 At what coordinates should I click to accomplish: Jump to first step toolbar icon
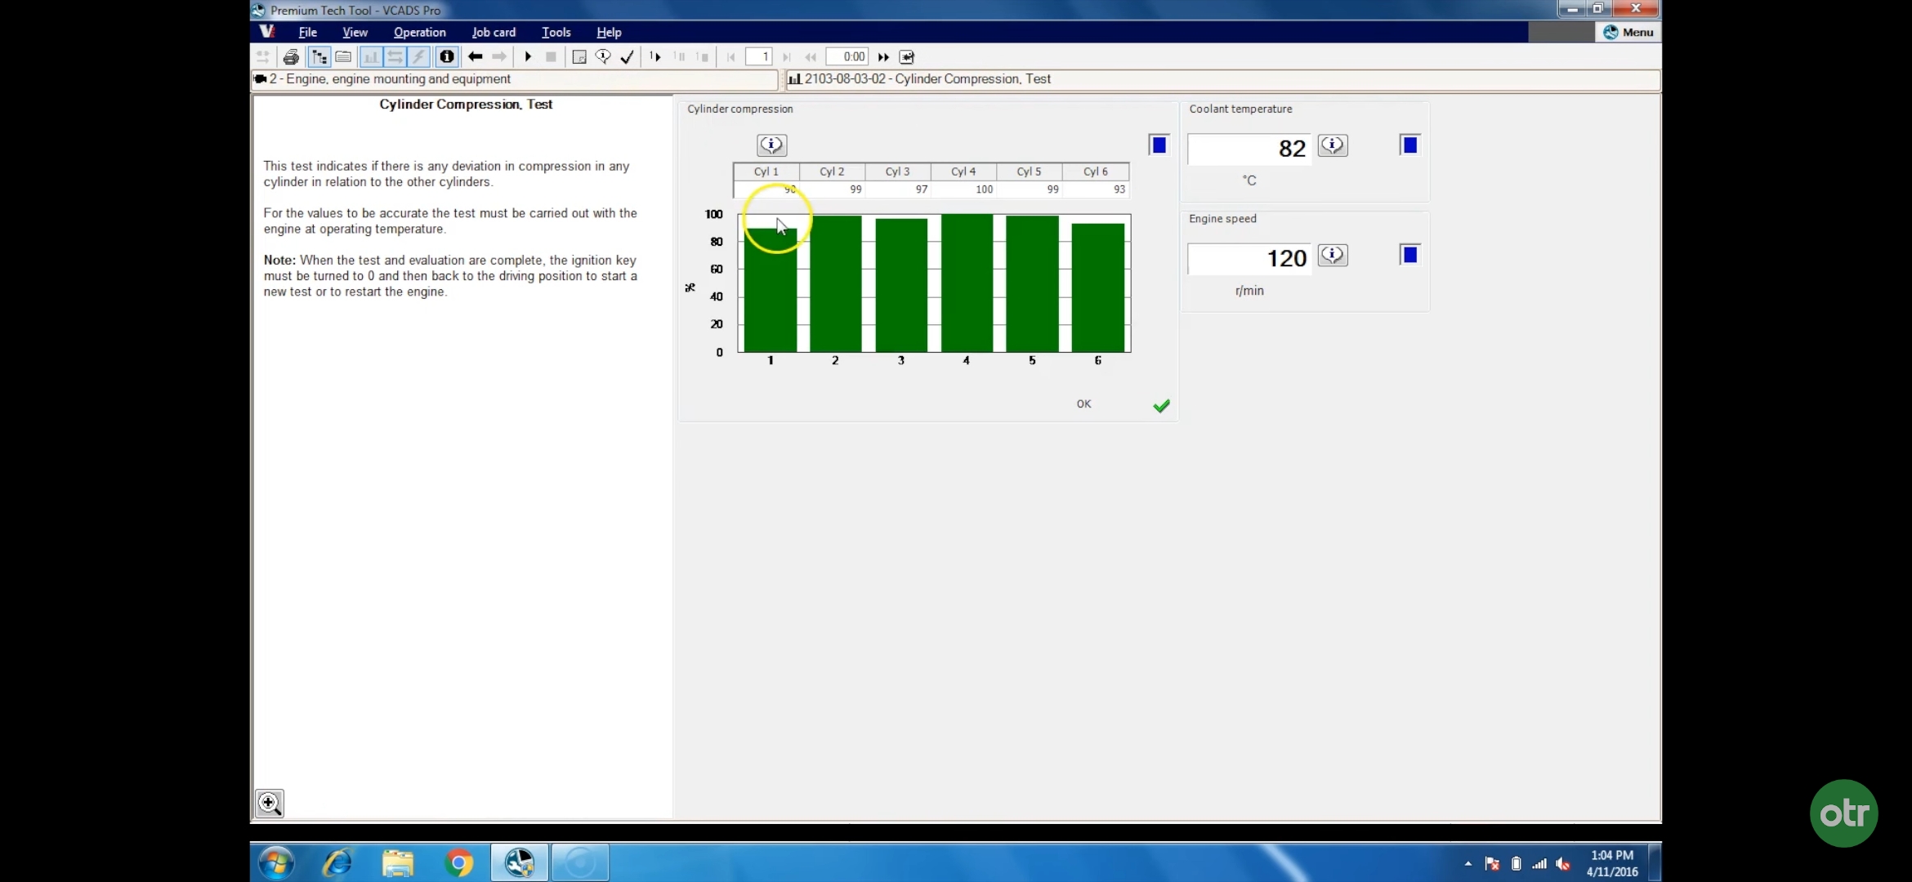coord(731,57)
